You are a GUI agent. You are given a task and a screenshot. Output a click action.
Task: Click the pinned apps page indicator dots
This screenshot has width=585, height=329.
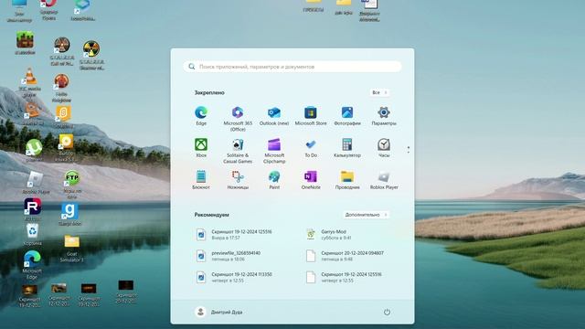click(409, 150)
